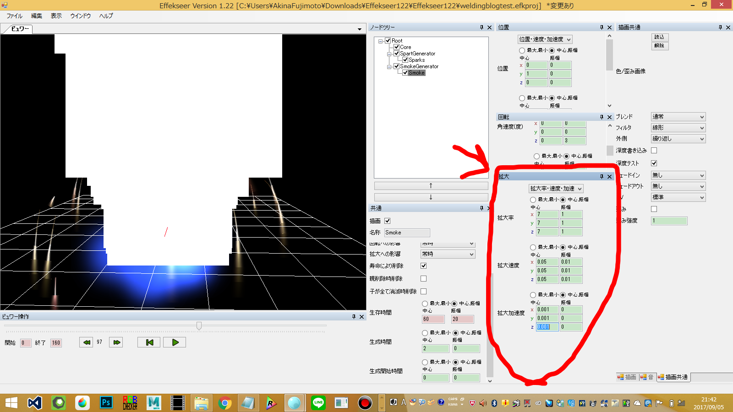Toggle 深度テスト checkbox
Screen dimensions: 733x412
click(654, 163)
